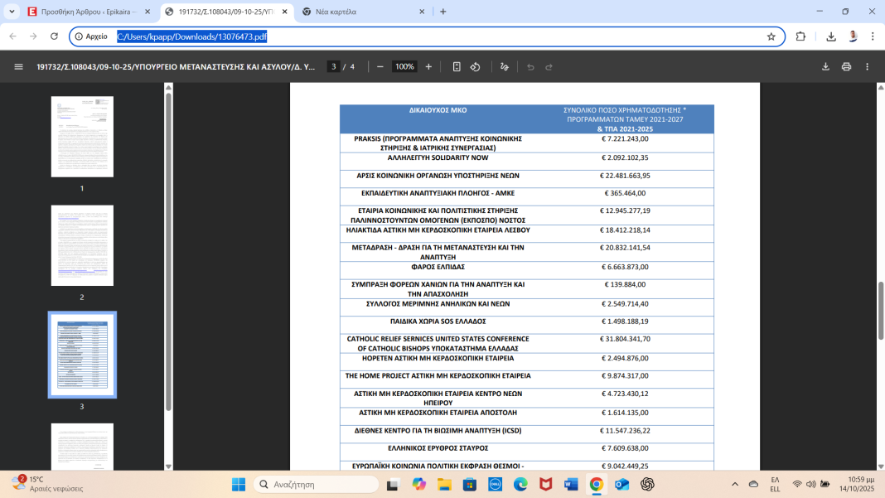The height and width of the screenshot is (498, 885).
Task: Bookmark this page with the star icon
Action: click(771, 36)
